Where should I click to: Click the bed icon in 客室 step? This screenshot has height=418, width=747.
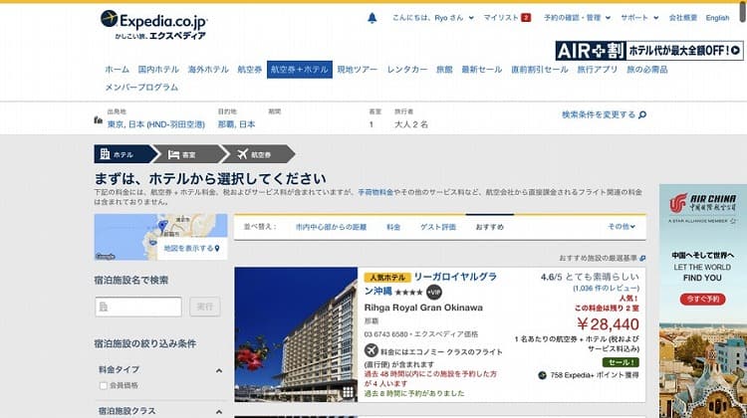[174, 154]
